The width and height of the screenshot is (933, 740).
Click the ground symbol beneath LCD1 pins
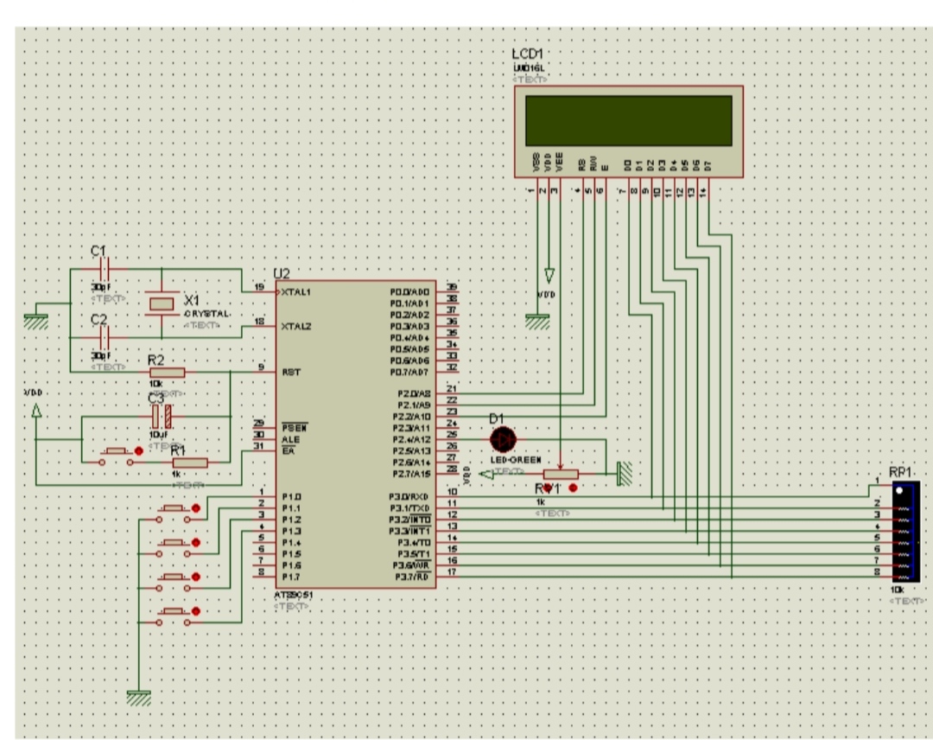pyautogui.click(x=536, y=322)
